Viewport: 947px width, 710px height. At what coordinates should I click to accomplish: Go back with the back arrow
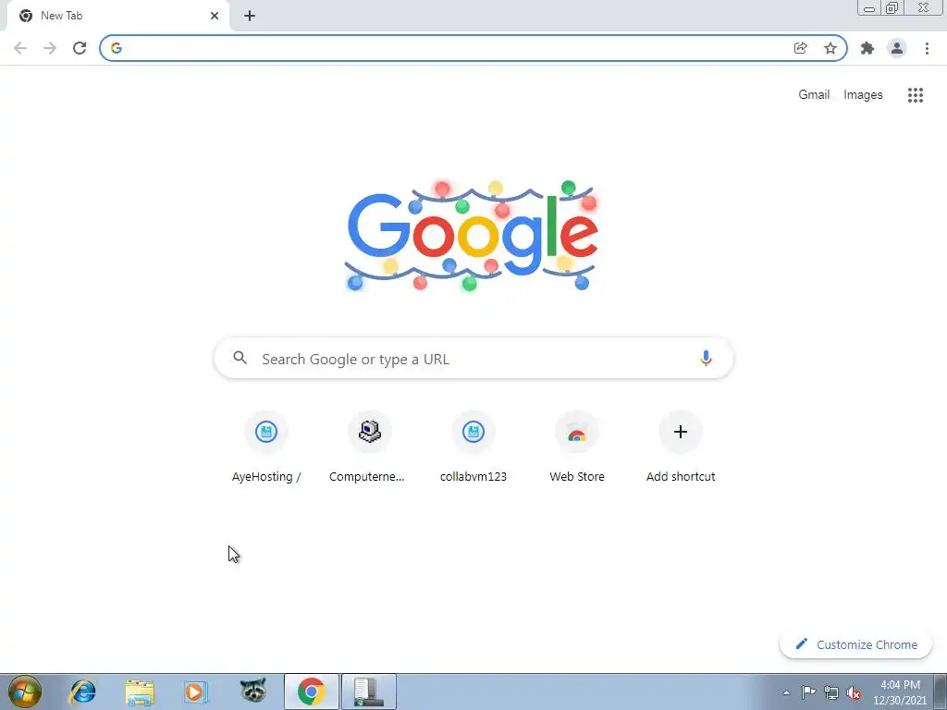point(20,48)
